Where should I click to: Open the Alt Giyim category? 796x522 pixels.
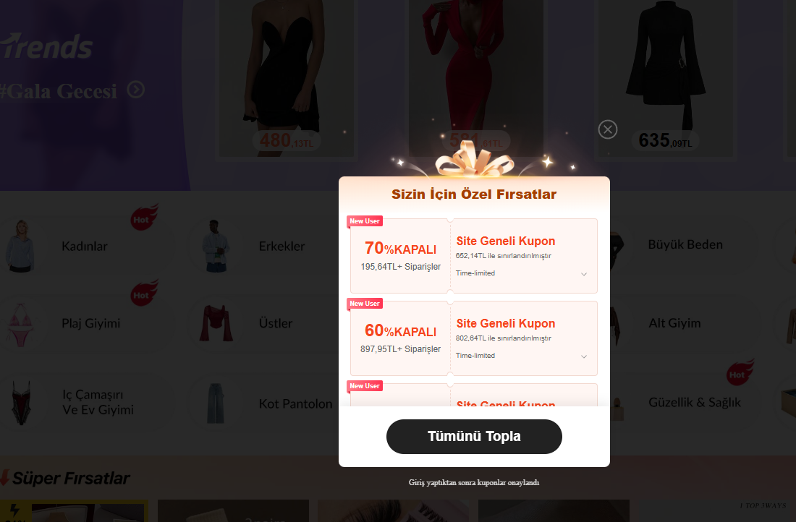(x=674, y=323)
